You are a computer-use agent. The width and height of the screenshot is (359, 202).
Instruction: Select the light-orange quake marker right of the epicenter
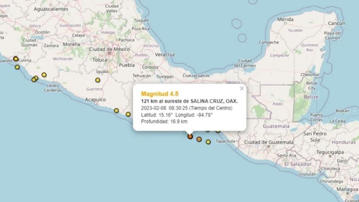point(199,140)
